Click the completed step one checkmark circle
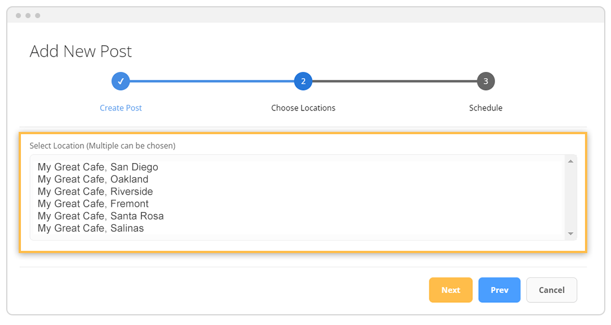Screen dimensions: 611x325 [121, 82]
